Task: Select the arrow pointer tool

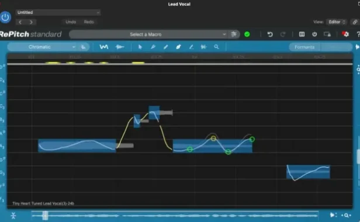Action: point(140,47)
